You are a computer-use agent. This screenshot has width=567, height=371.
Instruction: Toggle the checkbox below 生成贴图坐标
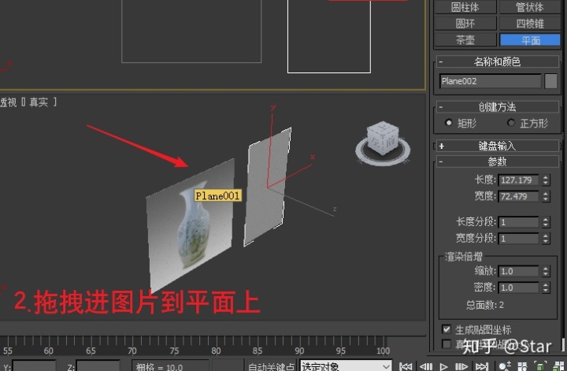[447, 344]
